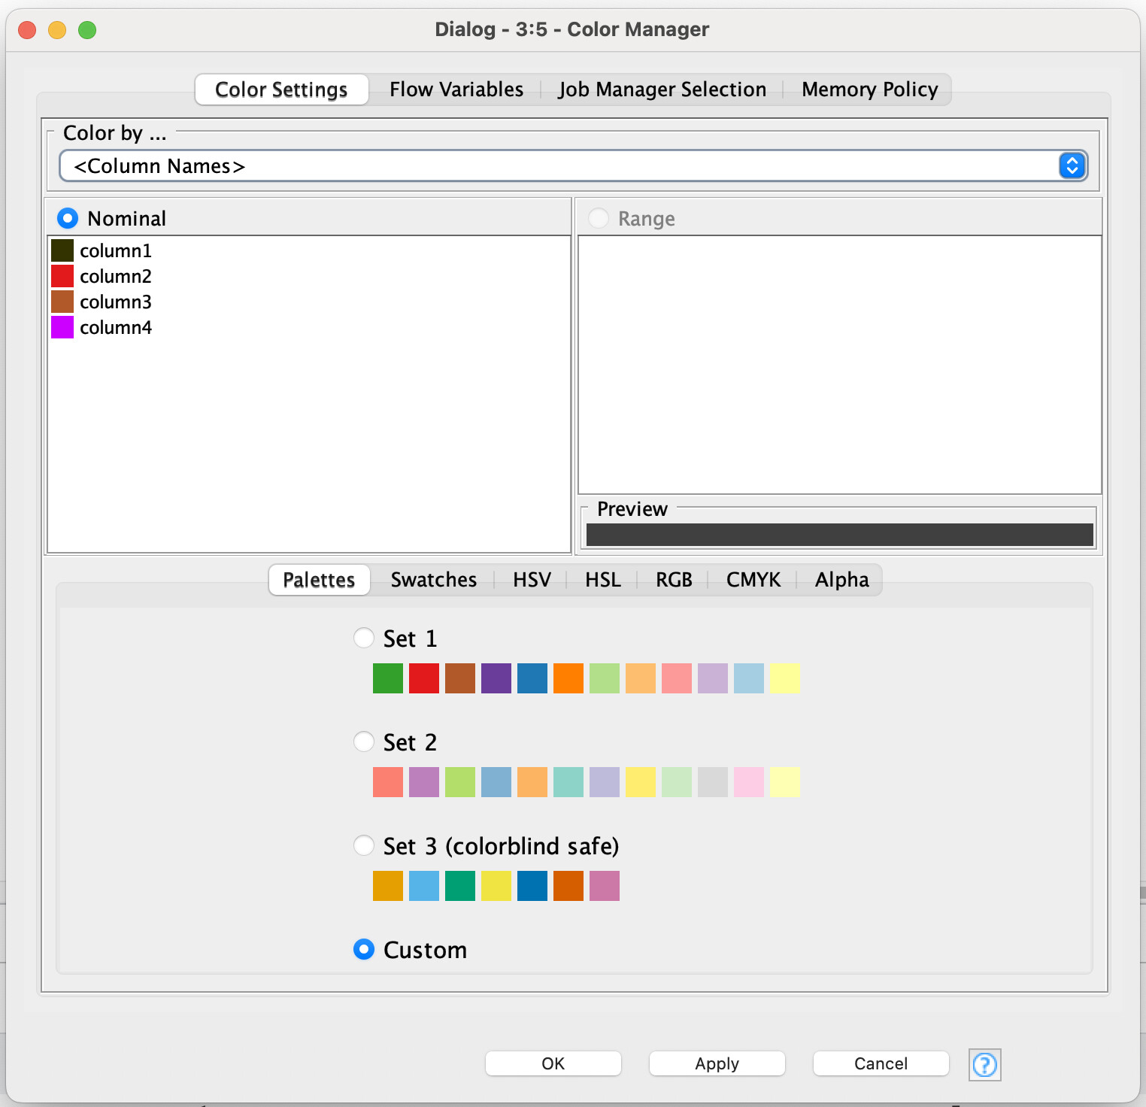Click the pink swatch in Set 2 palette

[x=749, y=781]
